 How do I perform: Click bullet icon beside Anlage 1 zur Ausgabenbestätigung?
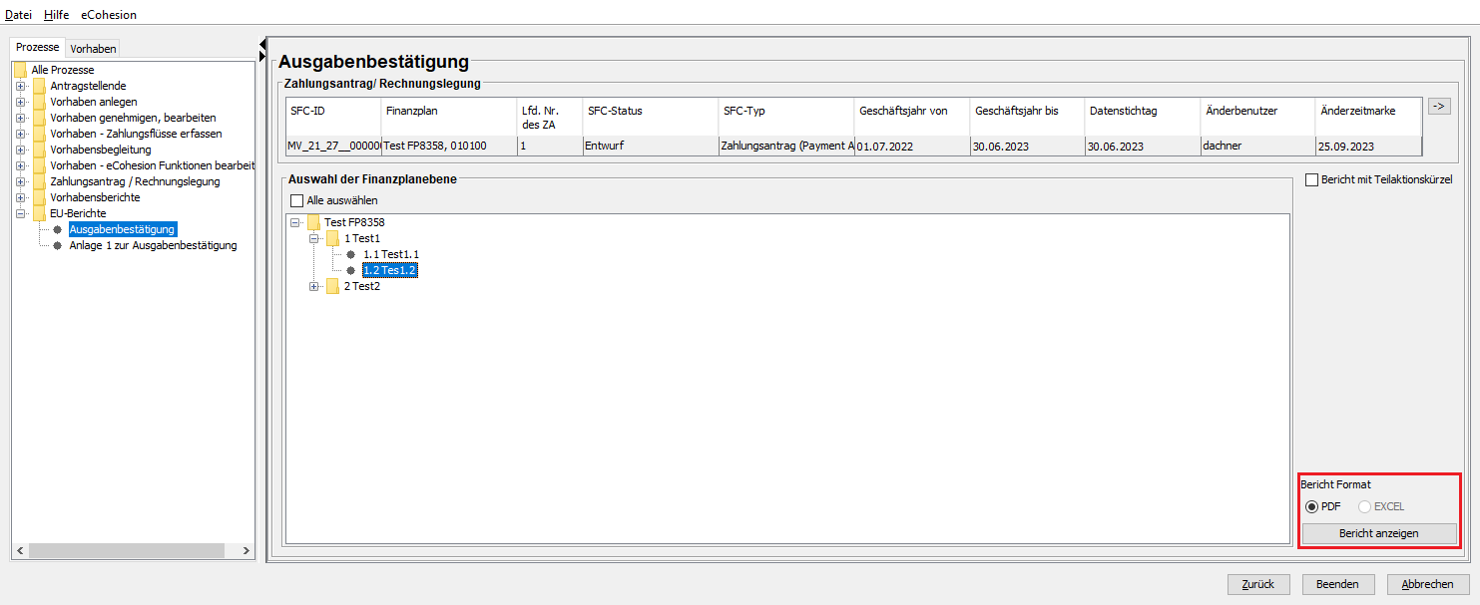58,245
